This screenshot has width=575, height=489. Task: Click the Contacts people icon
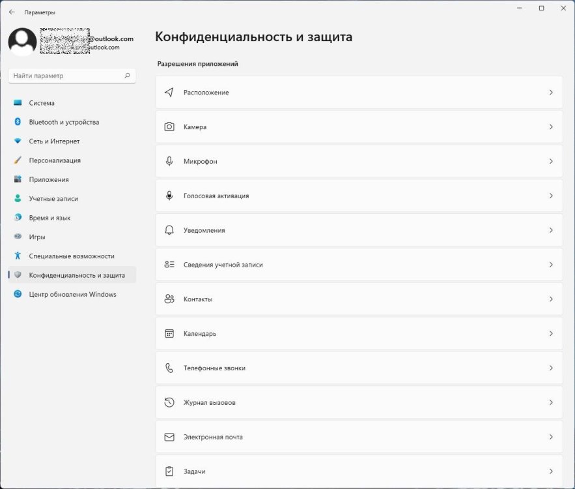(169, 299)
